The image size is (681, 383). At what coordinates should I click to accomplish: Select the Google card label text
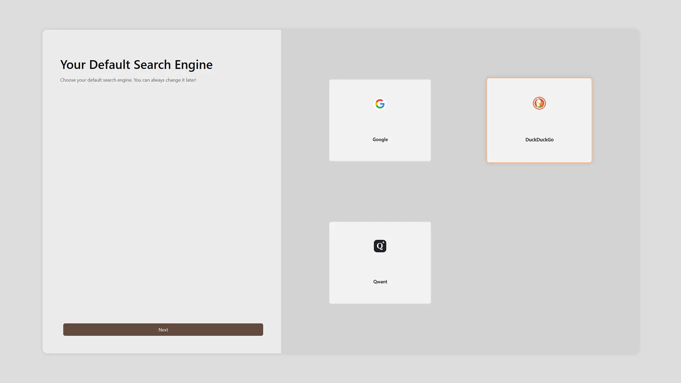click(380, 139)
